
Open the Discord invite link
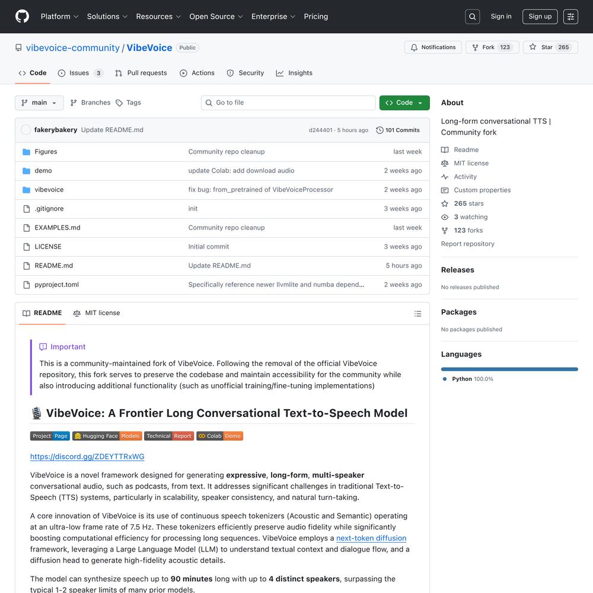tap(87, 457)
